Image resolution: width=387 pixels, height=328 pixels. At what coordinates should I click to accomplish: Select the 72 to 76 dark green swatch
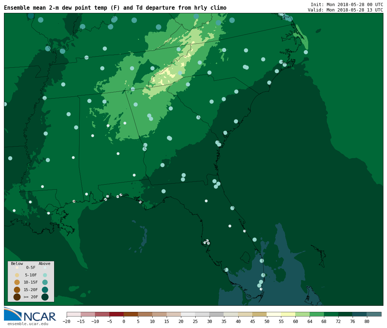[345, 314]
